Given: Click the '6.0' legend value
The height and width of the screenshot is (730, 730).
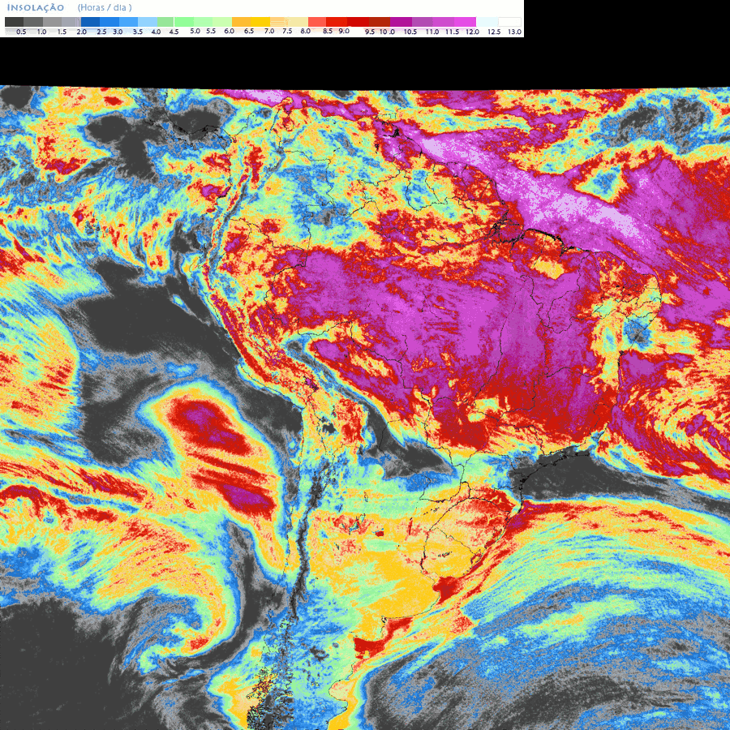Looking at the screenshot, I should [229, 31].
